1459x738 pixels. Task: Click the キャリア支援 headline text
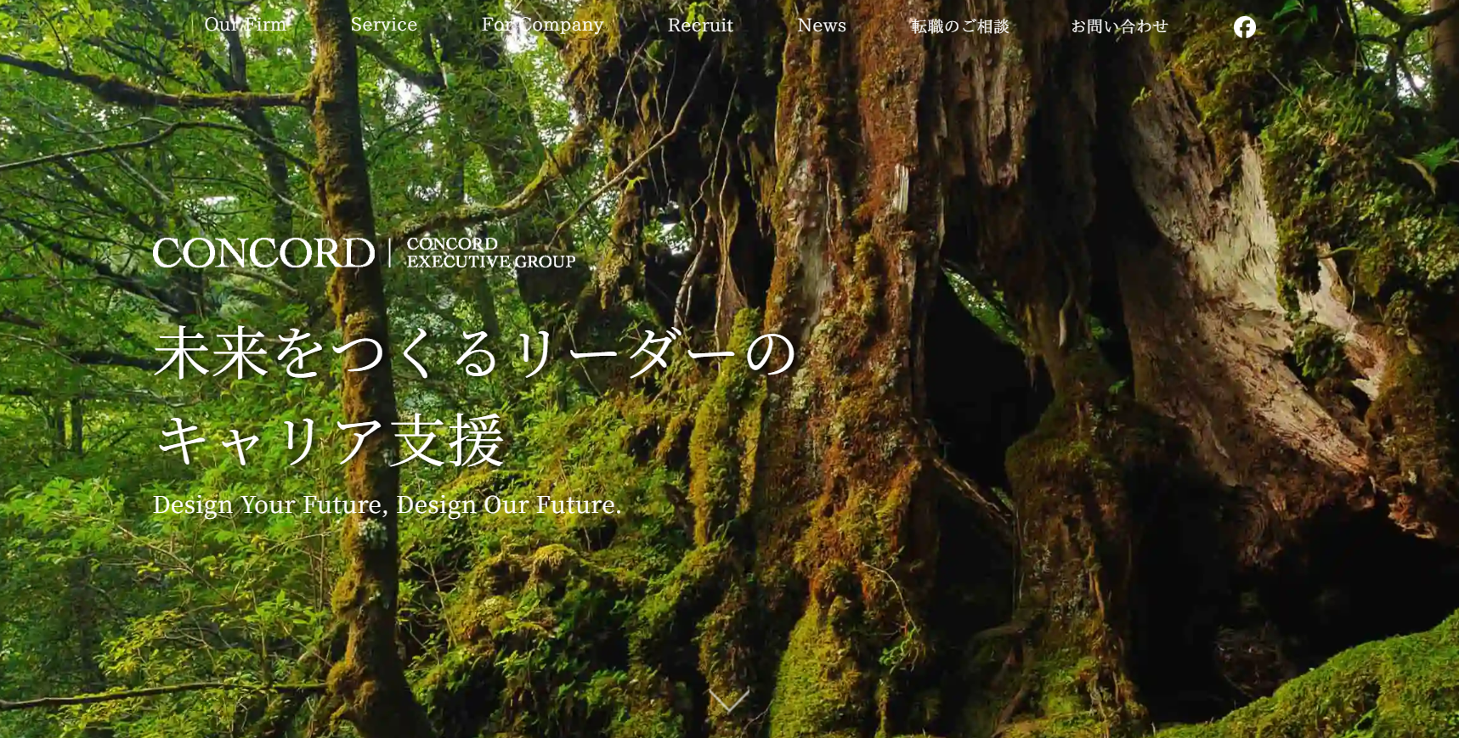(x=331, y=440)
